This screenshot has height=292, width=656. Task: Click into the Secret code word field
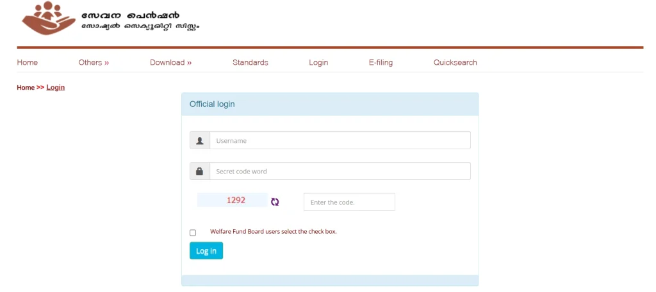[x=340, y=172]
